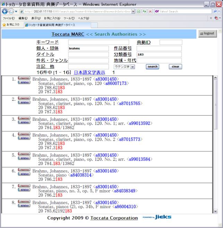Click the name icon for result 1
The height and width of the screenshot is (228, 223).
(24, 78)
